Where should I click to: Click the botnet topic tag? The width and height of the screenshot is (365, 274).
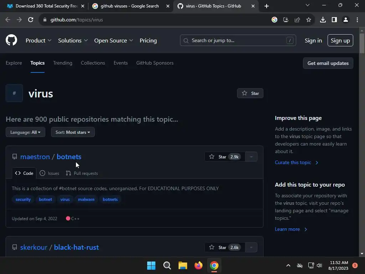click(45, 199)
